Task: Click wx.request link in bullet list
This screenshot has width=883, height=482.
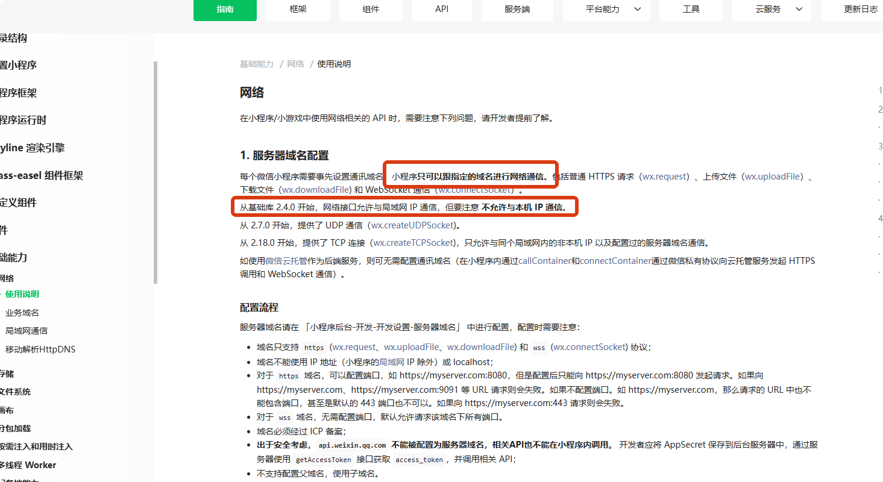Action: click(355, 347)
